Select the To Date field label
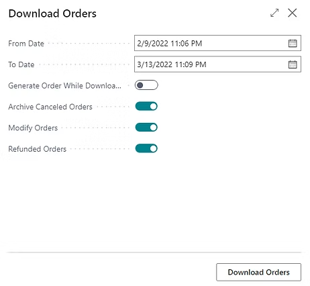Viewport: 310px width, 286px height. pos(21,64)
